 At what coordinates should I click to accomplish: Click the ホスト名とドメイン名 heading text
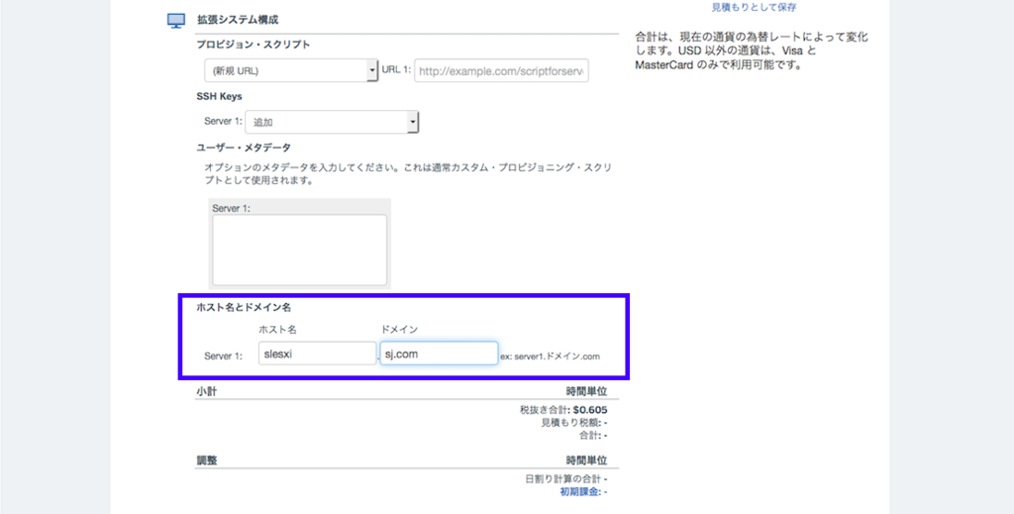[x=244, y=308]
